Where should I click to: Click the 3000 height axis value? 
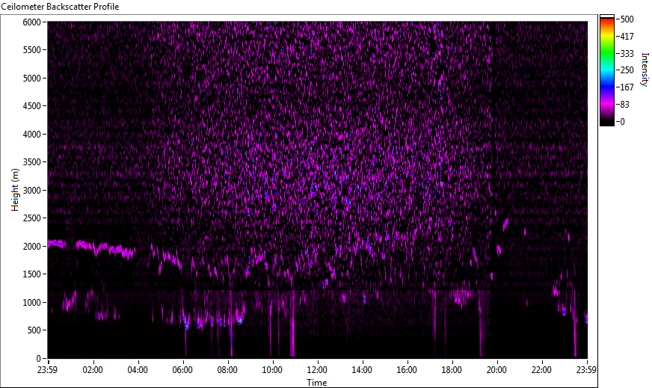coord(31,191)
